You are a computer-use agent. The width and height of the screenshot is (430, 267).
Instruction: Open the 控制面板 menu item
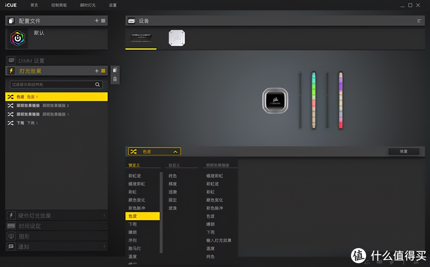[59, 5]
